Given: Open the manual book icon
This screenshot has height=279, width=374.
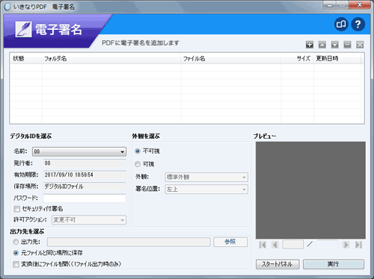Looking at the screenshot, I should pos(341,24).
